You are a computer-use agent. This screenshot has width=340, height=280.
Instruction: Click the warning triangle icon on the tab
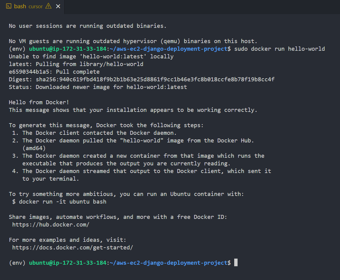click(48, 6)
